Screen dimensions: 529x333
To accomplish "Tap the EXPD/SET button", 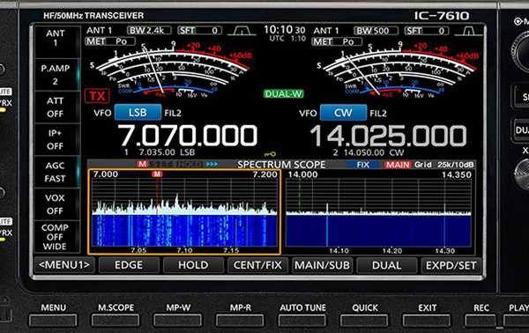I will (451, 265).
